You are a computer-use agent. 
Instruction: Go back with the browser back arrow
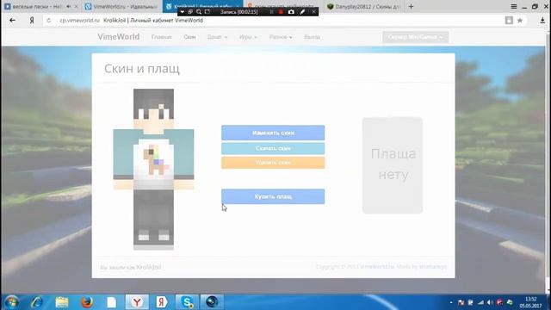click(x=13, y=21)
